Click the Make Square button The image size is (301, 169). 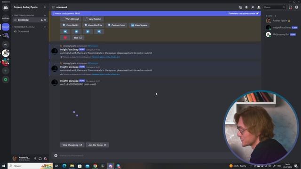[139, 25]
